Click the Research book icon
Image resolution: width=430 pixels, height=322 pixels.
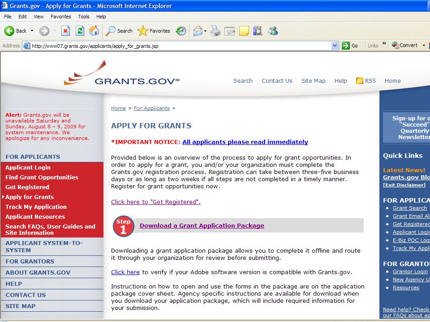click(x=258, y=31)
